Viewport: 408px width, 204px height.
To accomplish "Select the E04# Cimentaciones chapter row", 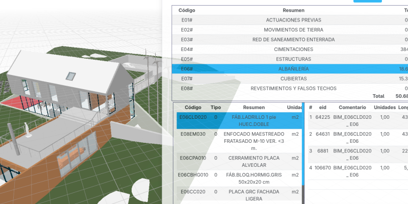I will point(293,49).
